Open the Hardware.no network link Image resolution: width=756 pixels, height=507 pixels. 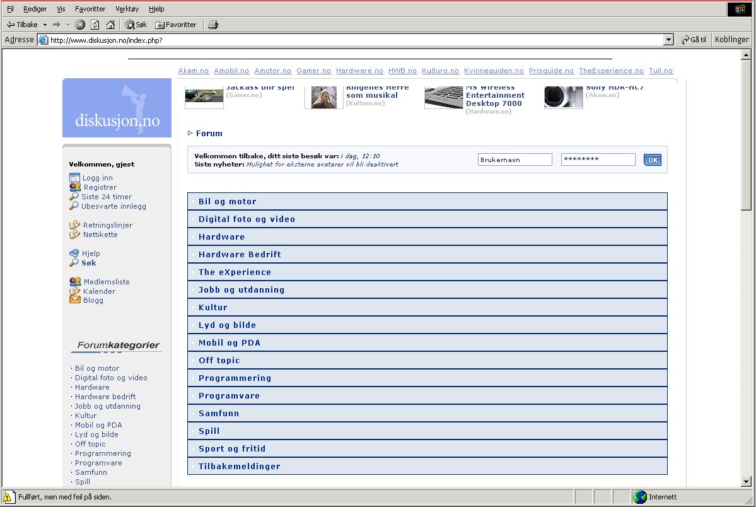(x=359, y=71)
